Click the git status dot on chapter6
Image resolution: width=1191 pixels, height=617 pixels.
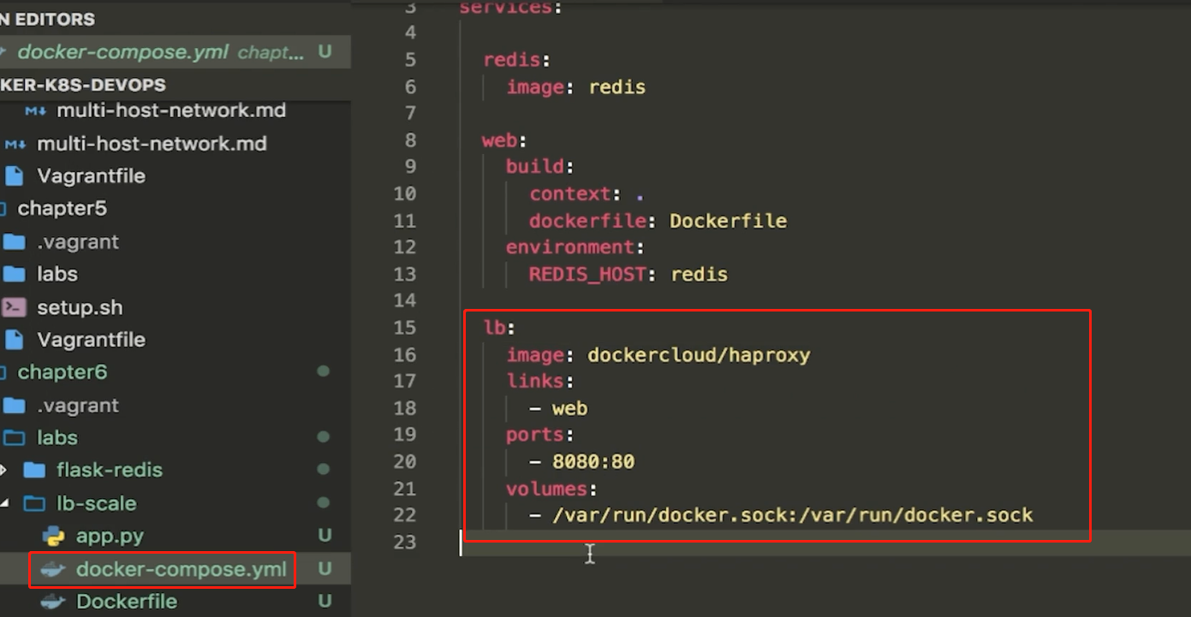point(324,372)
